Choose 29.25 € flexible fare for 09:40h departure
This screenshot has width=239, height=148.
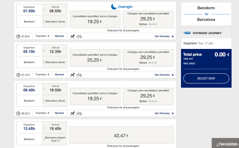point(148,96)
